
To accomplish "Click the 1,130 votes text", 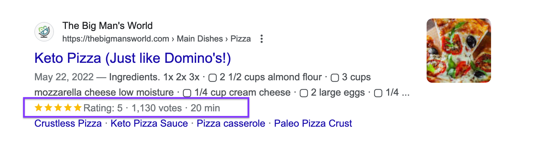I will [157, 108].
